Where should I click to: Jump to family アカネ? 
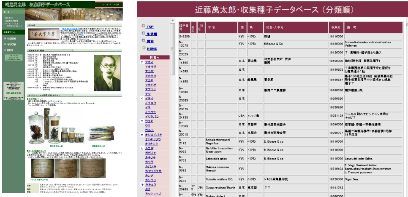pos(150,80)
